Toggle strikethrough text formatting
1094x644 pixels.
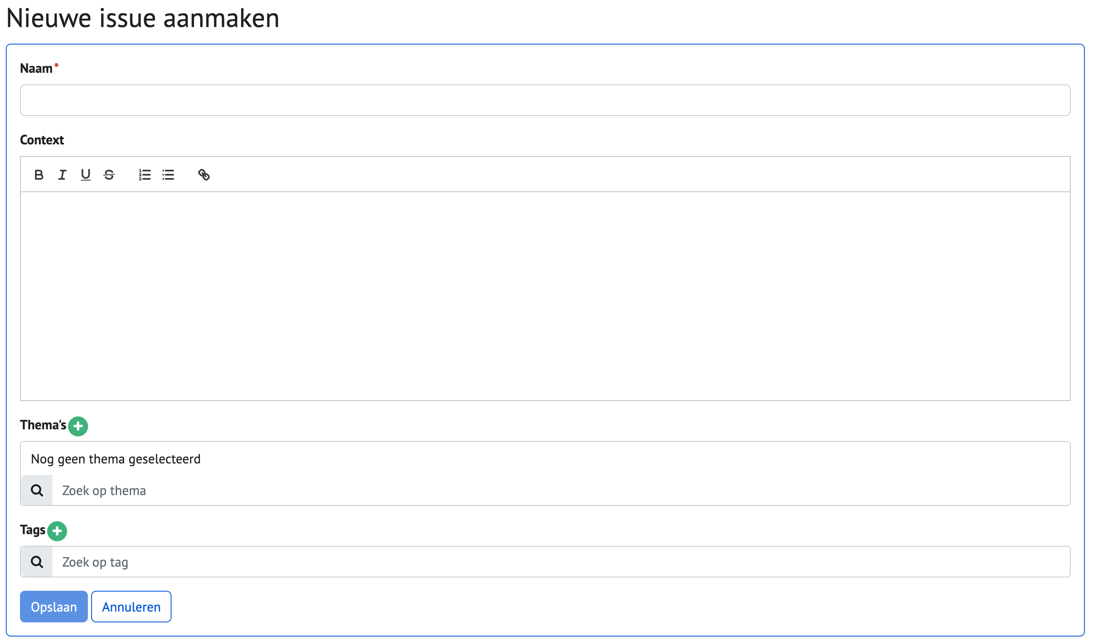tap(109, 175)
